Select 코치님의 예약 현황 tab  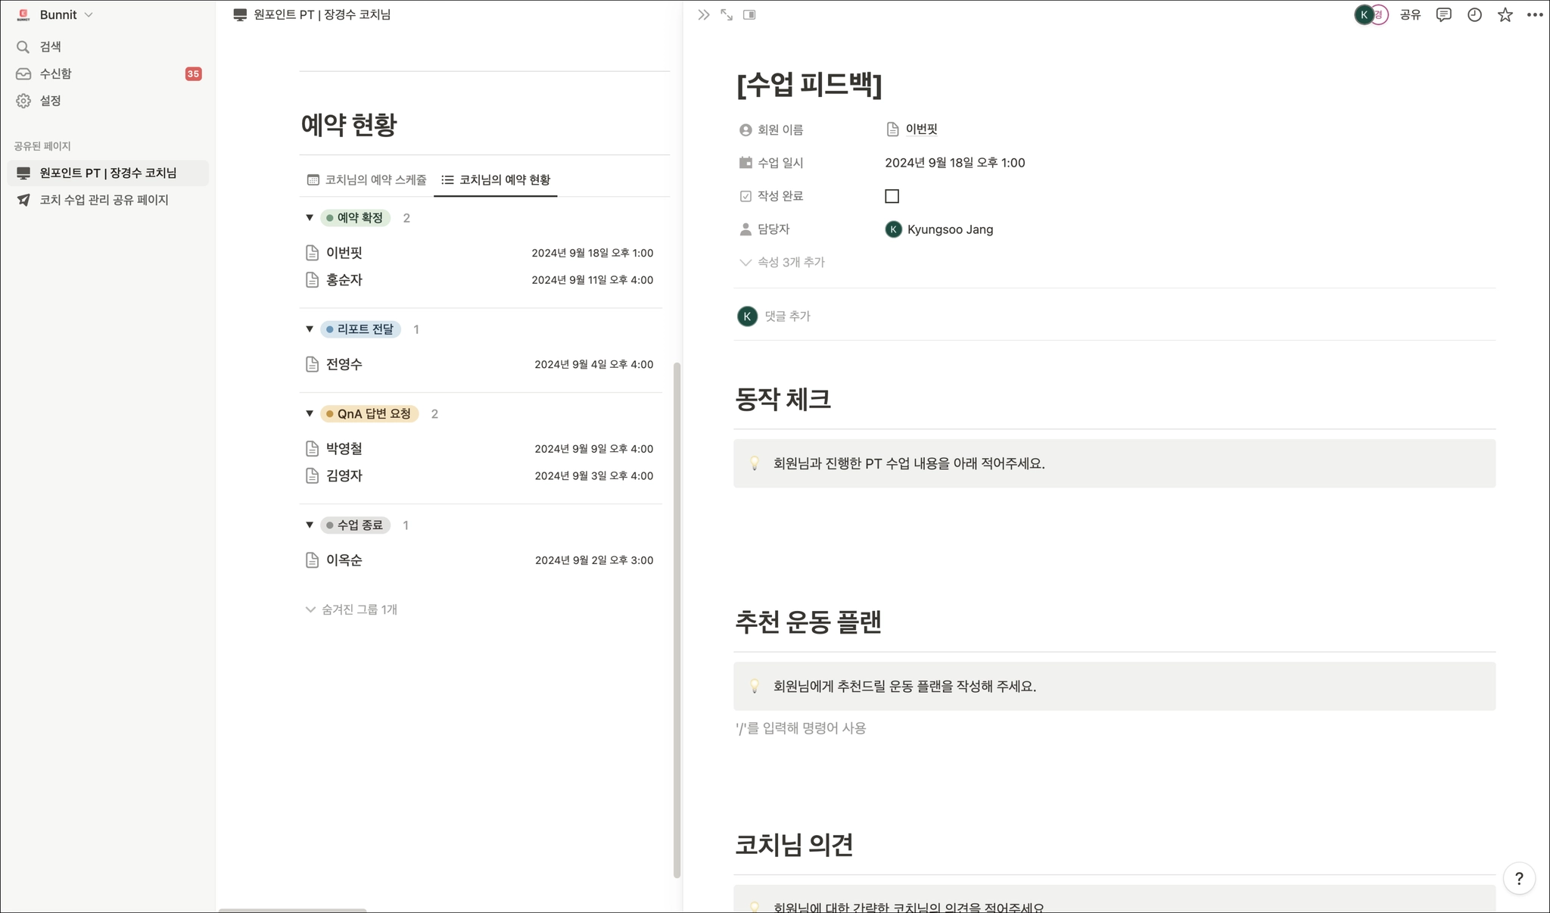(x=496, y=180)
